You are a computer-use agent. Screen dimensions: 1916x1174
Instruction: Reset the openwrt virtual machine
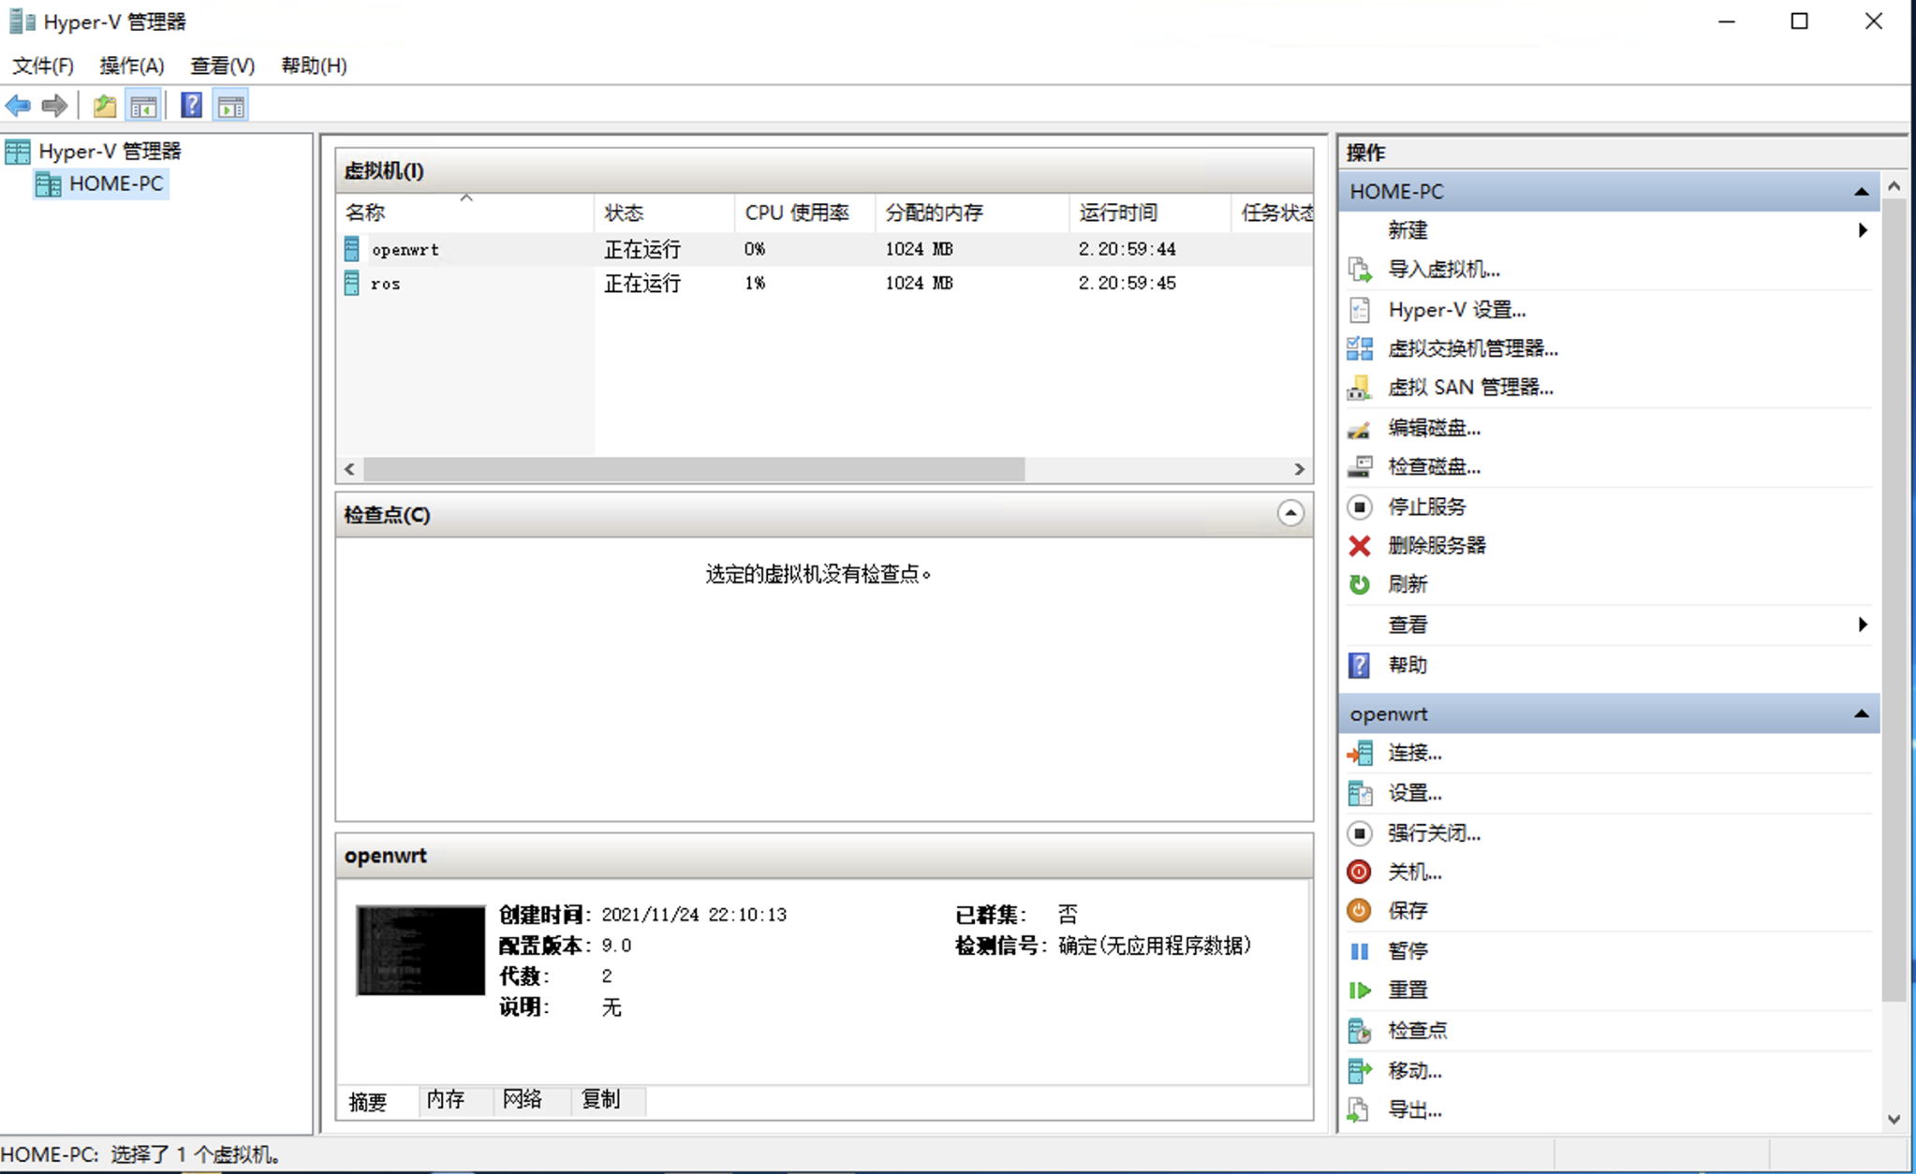click(1406, 990)
